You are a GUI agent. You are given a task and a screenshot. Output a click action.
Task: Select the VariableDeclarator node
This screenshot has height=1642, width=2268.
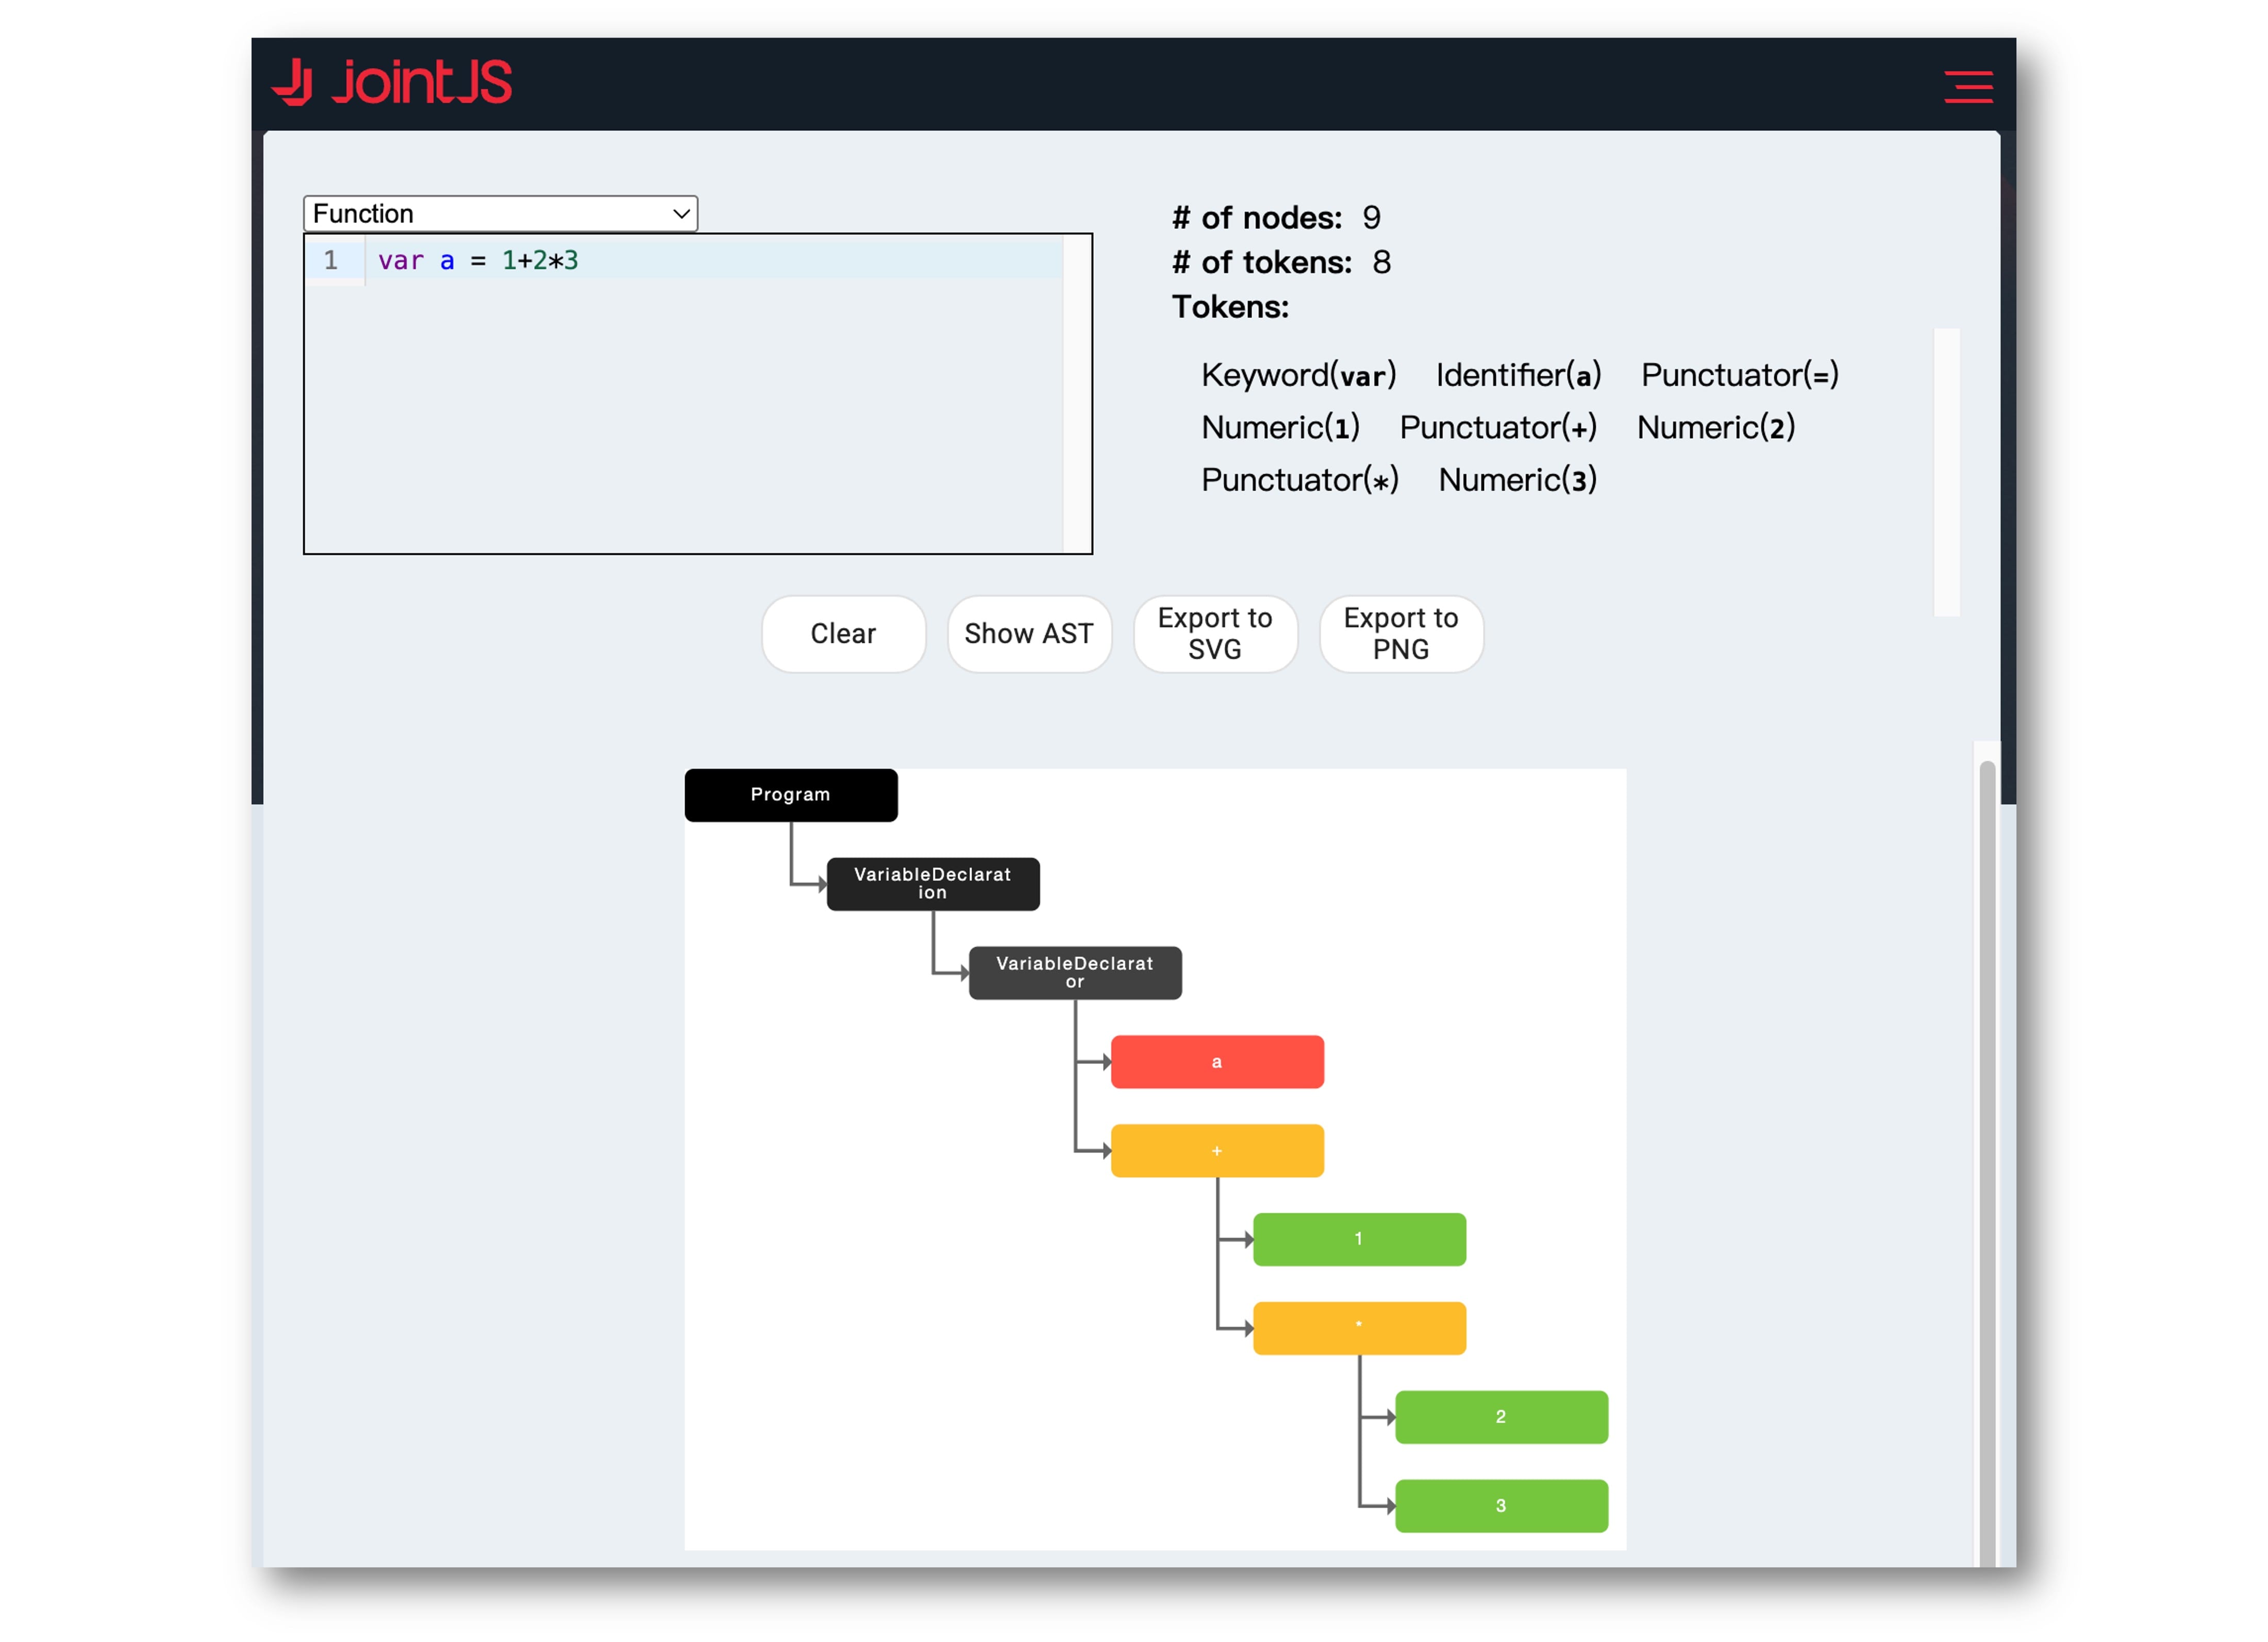[x=1075, y=973]
